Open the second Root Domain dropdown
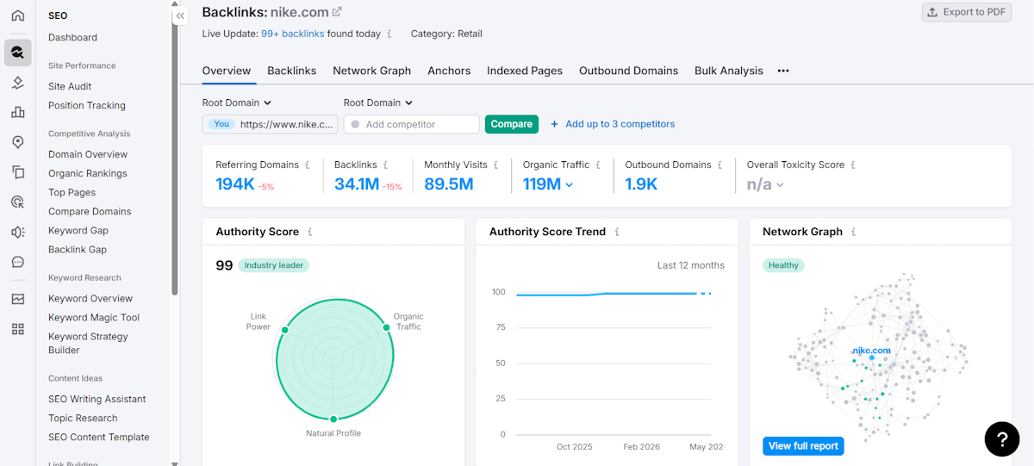 click(378, 103)
